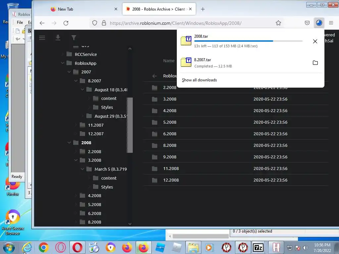Toggle the archive sidebar hamburger menu
The width and height of the screenshot is (339, 254).
pos(42,38)
